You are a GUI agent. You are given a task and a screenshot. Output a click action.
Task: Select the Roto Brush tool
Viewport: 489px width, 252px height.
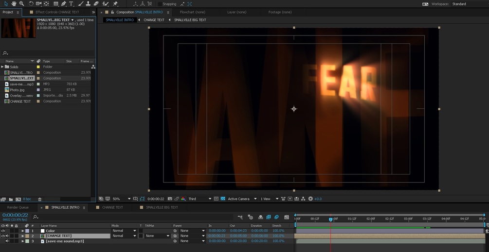pyautogui.click(x=106, y=4)
